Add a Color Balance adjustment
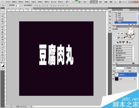The image size is (139, 108). (x=122, y=38)
